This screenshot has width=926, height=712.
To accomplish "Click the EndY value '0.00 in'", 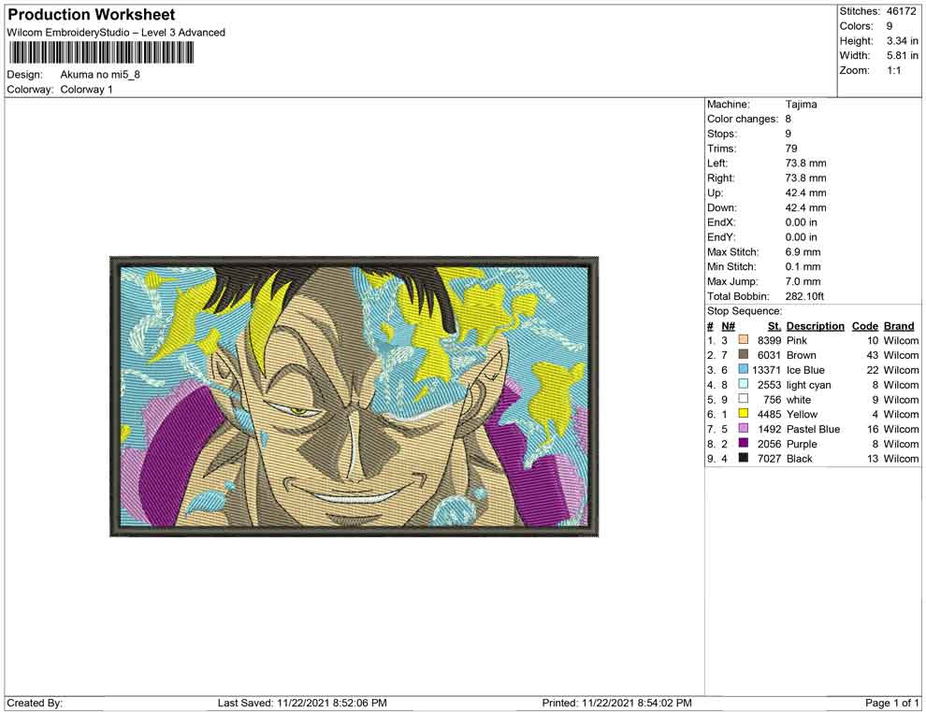I will pyautogui.click(x=801, y=237).
